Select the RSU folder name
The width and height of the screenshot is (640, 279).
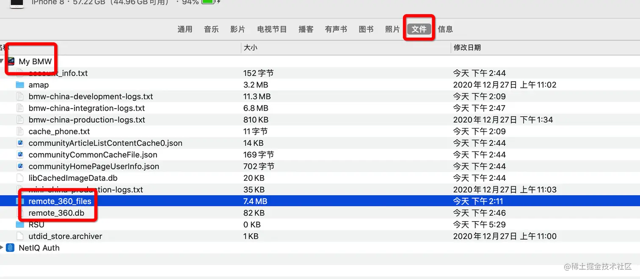coord(36,224)
